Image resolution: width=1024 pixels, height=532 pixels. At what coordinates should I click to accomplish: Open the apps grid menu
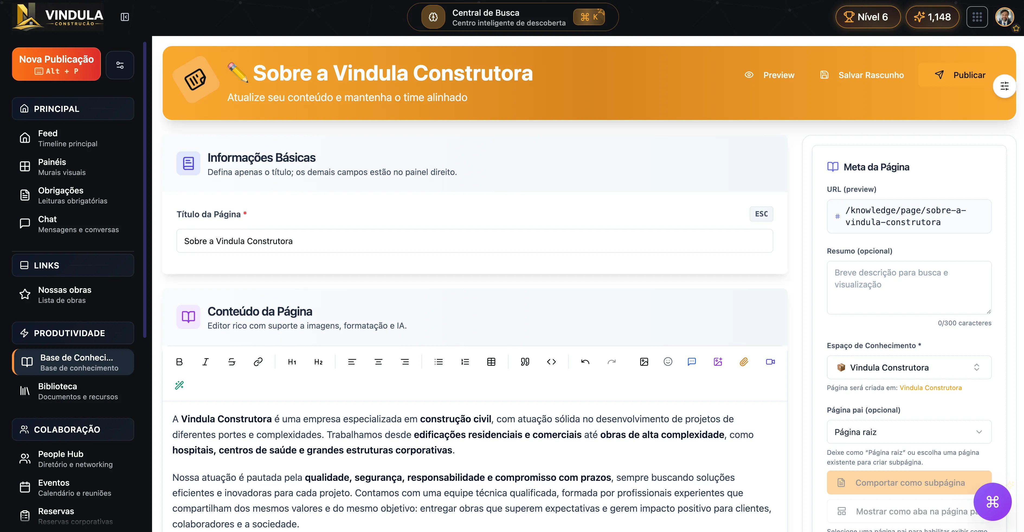pyautogui.click(x=977, y=17)
